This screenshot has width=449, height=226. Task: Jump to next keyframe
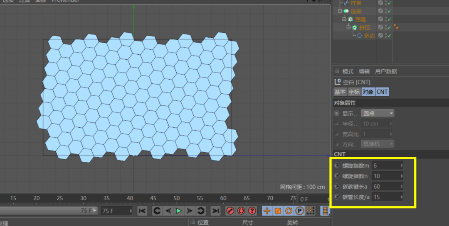201,211
